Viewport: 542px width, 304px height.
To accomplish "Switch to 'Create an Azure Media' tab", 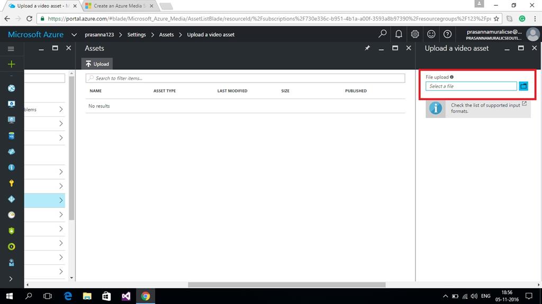I will [x=120, y=6].
